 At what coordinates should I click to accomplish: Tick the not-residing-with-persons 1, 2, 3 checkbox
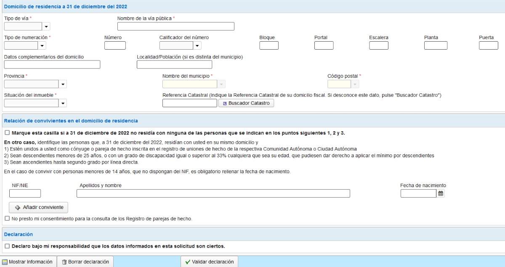tap(7, 133)
